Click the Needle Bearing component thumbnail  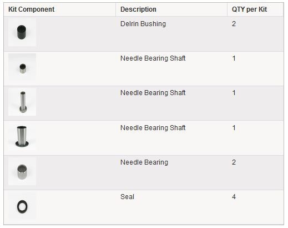click(22, 171)
